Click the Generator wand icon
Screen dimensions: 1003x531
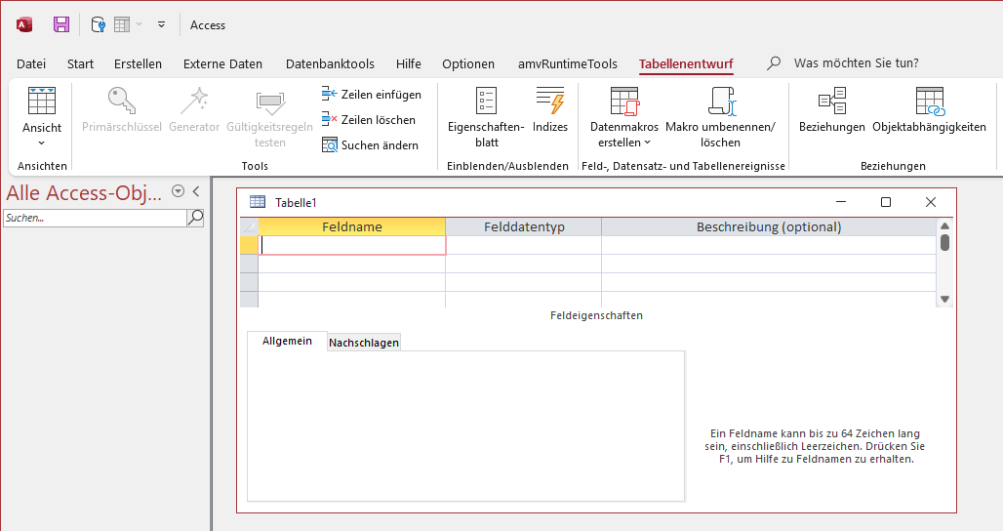(x=194, y=101)
